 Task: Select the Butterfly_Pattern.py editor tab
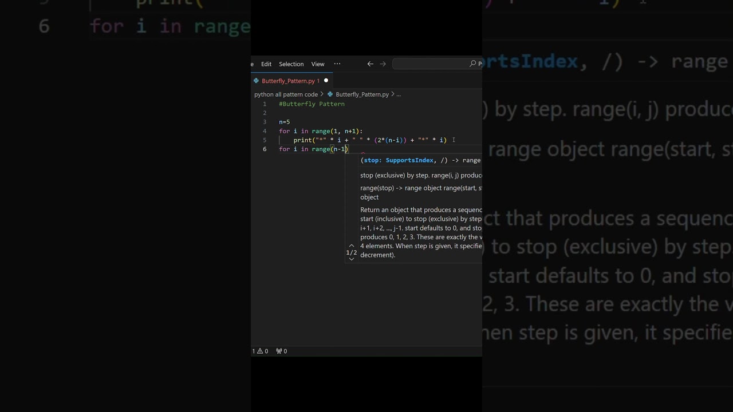pos(292,81)
